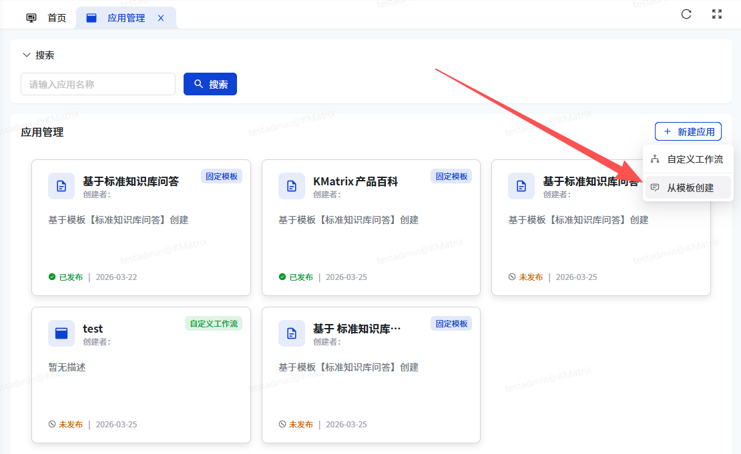Click the 未发布 status on test card
This screenshot has height=454, width=741.
[71, 425]
